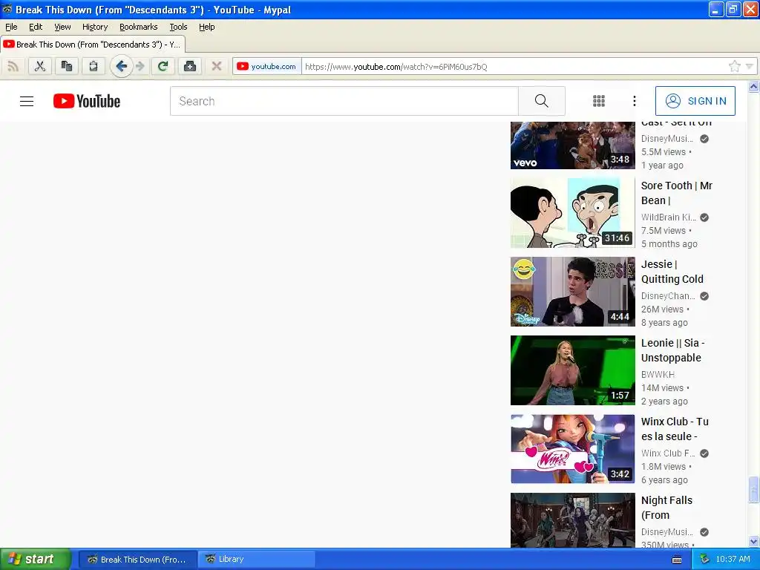Open the vevo video thumbnail with 3:48 duration
760x570 pixels.
click(572, 145)
